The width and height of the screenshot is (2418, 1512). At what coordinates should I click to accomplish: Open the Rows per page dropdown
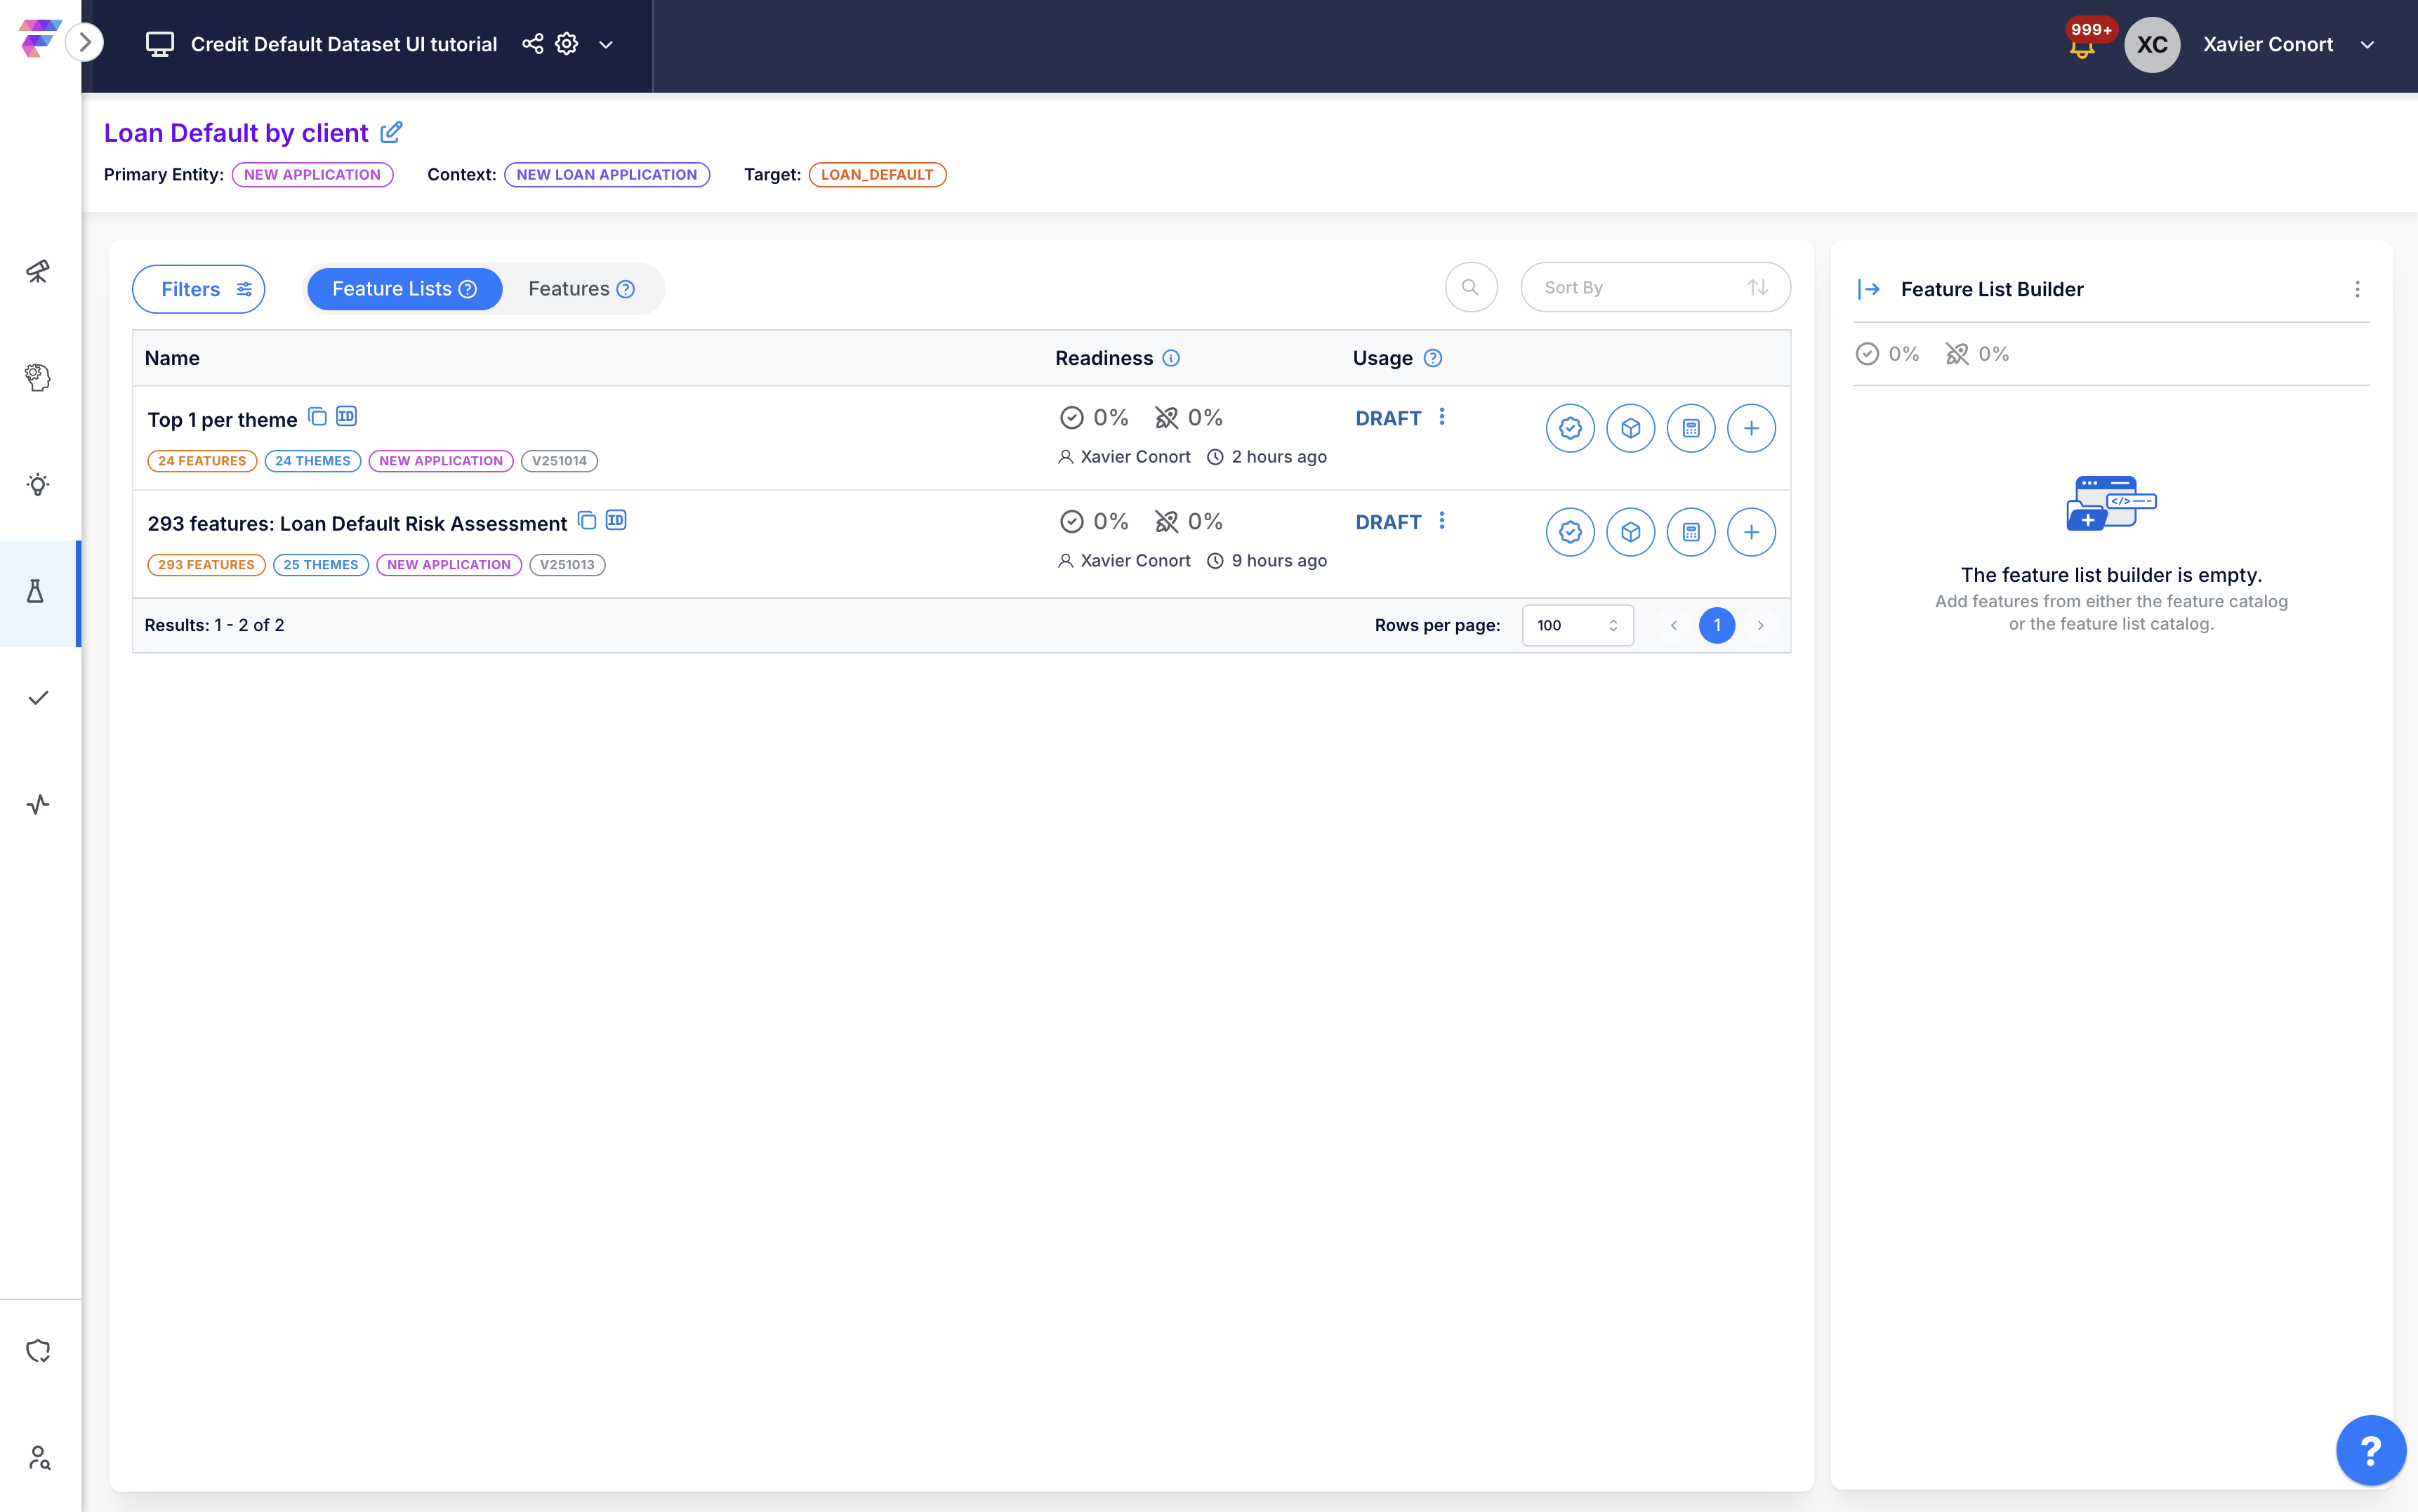coord(1577,625)
